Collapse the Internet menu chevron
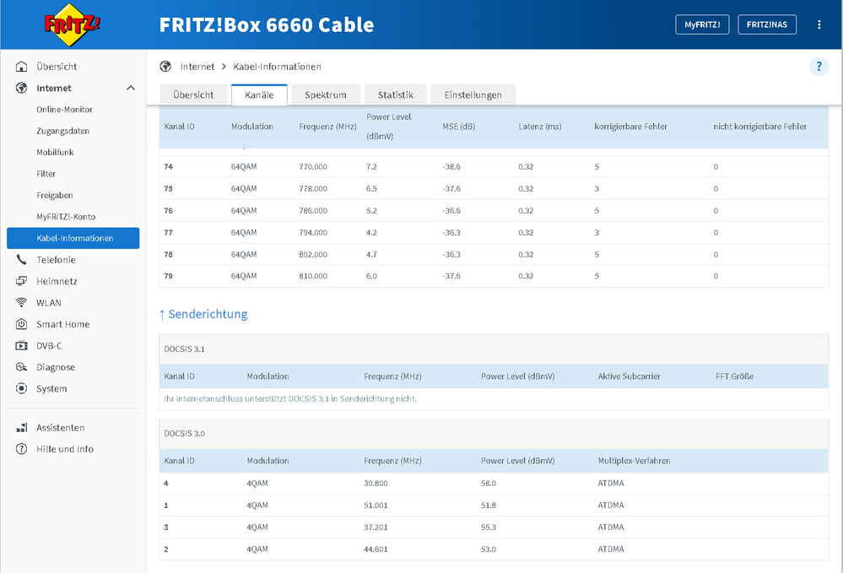 [x=131, y=88]
